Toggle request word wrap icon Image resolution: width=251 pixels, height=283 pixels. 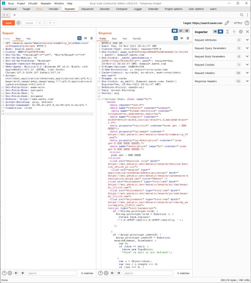[79, 38]
